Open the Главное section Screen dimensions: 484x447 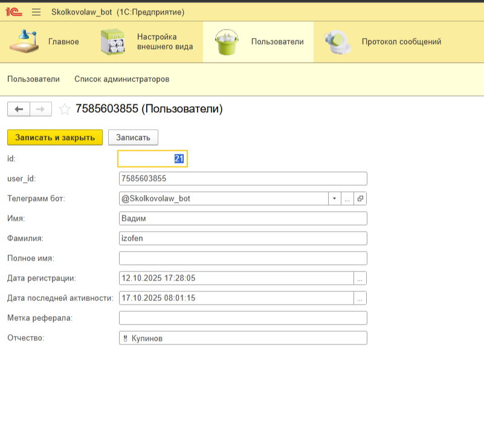(x=45, y=42)
